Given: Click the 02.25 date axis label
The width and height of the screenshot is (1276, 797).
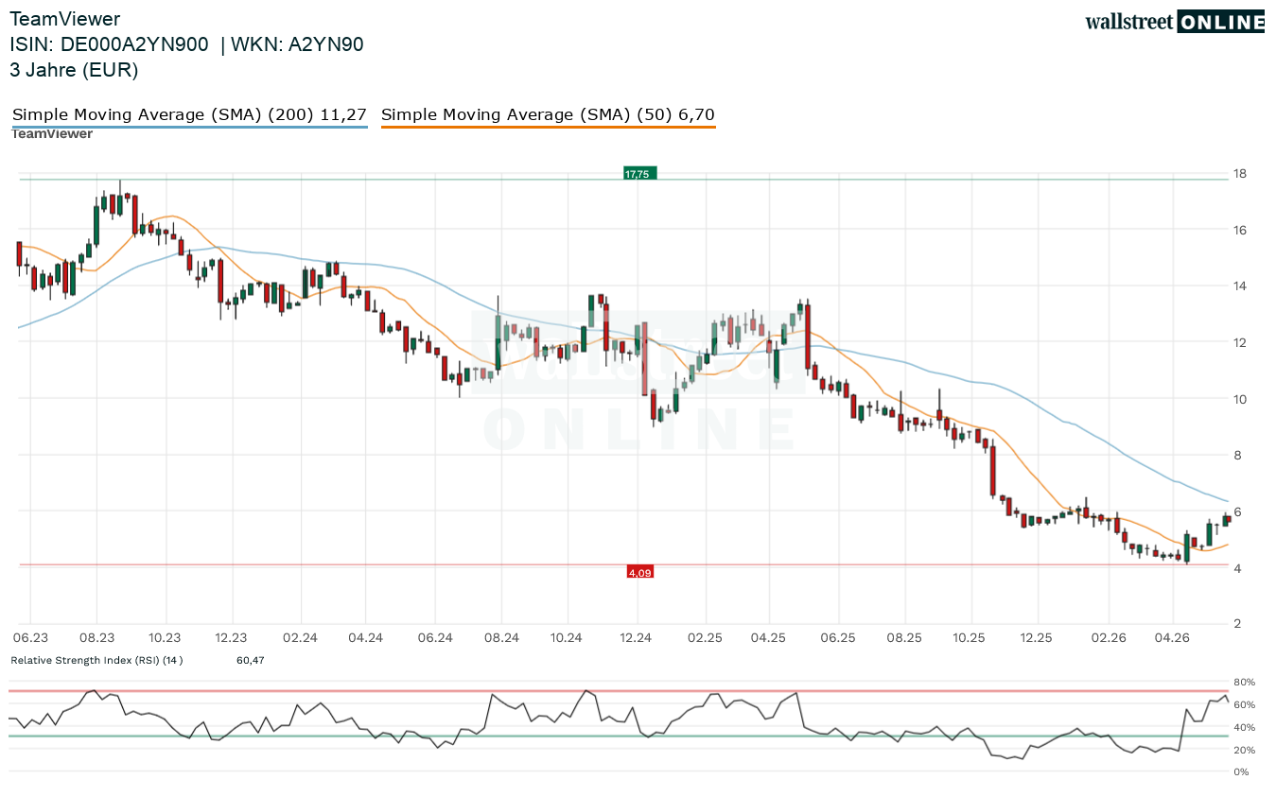Looking at the screenshot, I should click(x=705, y=638).
